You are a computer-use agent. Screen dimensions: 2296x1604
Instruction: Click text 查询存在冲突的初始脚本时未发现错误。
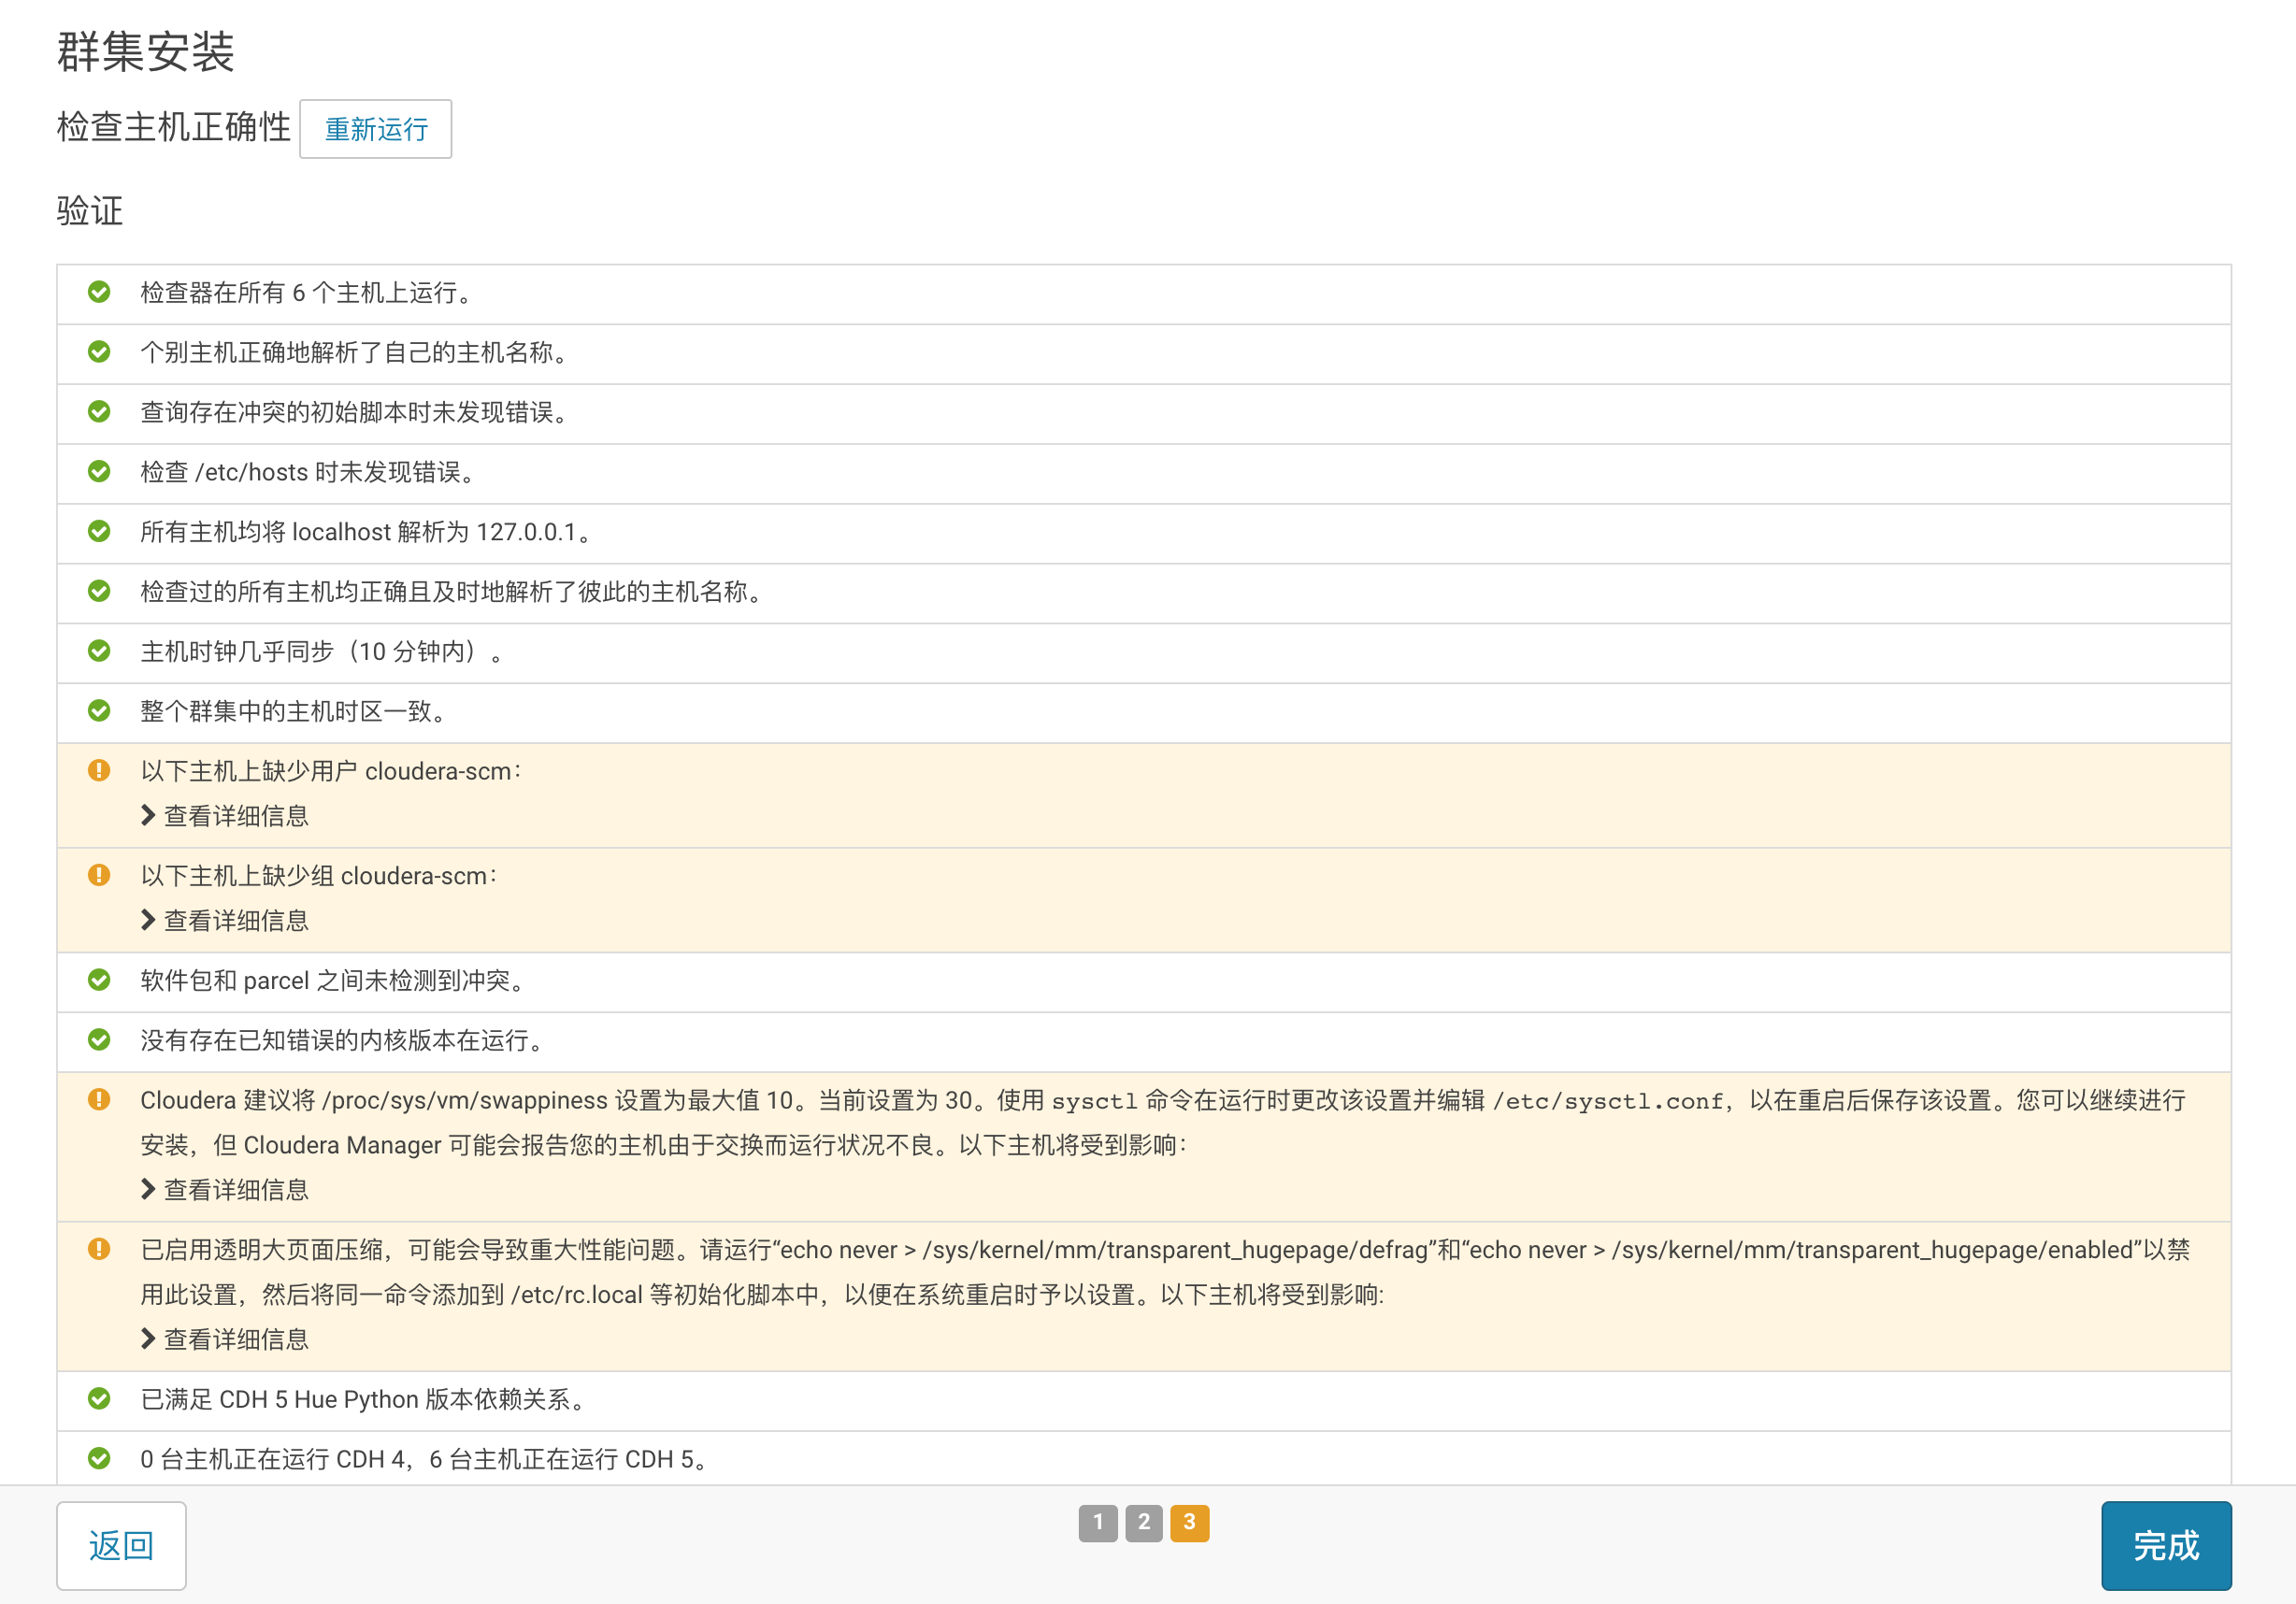pyautogui.click(x=354, y=413)
